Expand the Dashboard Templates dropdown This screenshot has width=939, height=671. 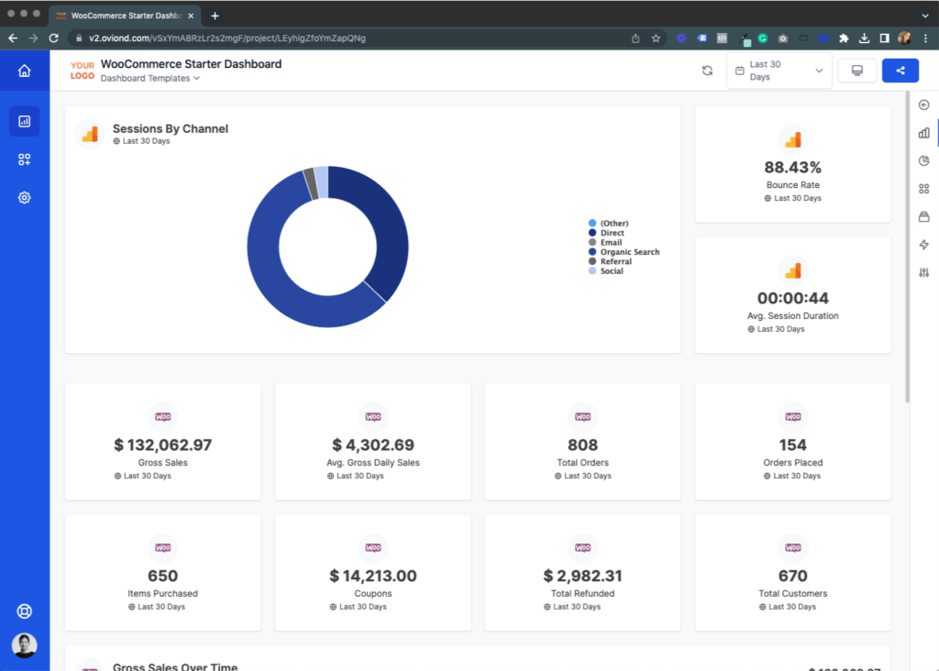click(150, 79)
